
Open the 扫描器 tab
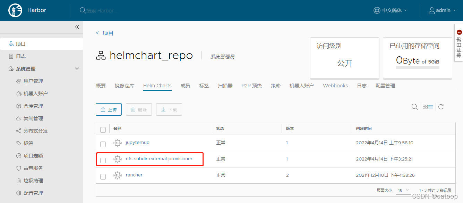225,86
